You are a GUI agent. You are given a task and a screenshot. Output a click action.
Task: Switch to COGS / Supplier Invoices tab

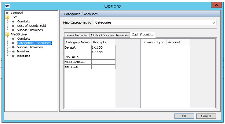pos(109,35)
